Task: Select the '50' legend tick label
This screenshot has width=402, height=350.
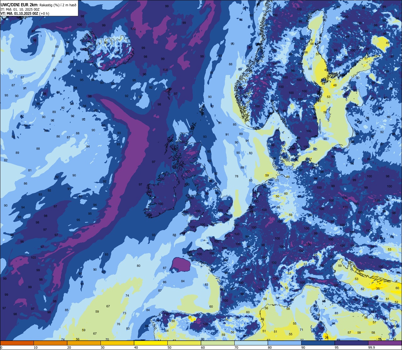Action: [x=169, y=347]
